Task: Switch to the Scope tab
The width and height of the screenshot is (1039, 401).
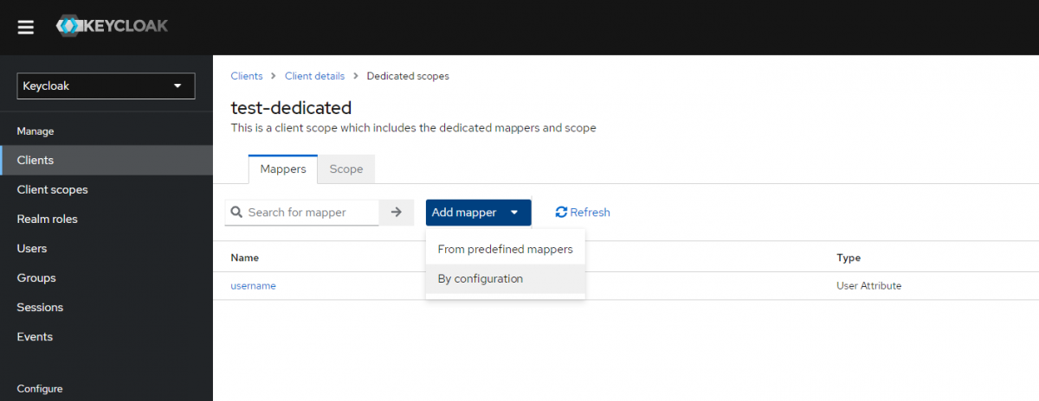Action: [346, 169]
